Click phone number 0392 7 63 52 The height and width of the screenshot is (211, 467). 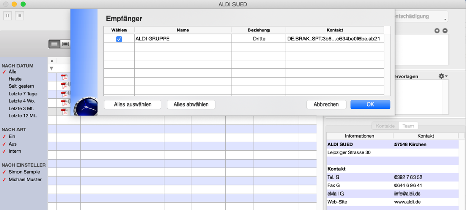(x=408, y=178)
